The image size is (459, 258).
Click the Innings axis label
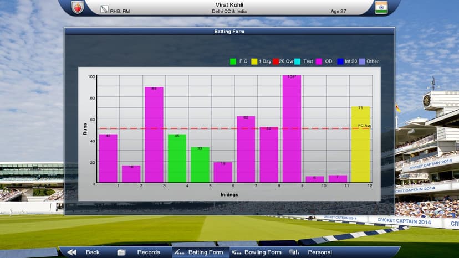tap(229, 194)
